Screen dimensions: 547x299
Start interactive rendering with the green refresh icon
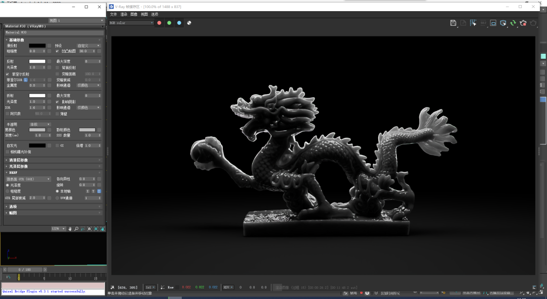pos(514,23)
